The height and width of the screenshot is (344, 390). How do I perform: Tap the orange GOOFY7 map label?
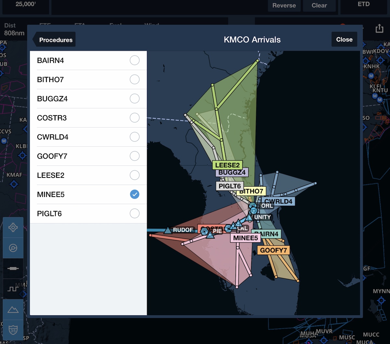pyautogui.click(x=273, y=250)
